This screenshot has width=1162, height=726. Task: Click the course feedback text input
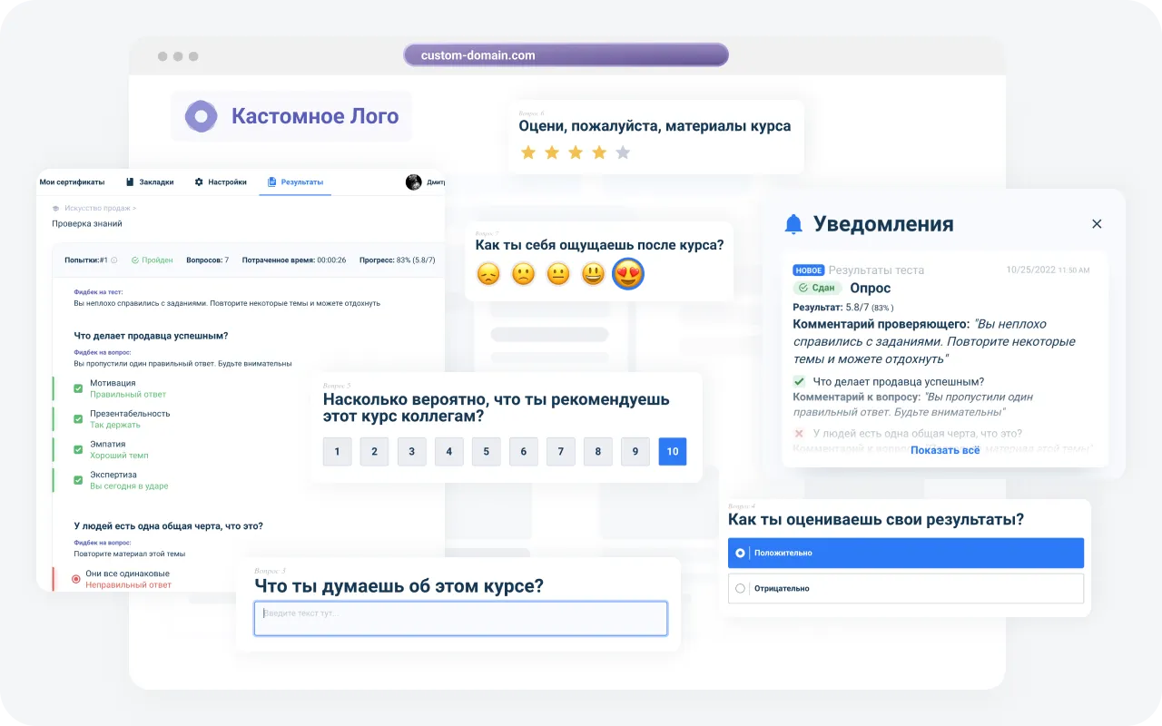460,618
